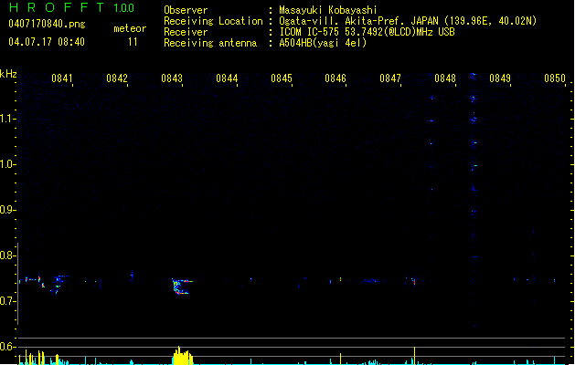Click the 0.9 kHz axis label
The height and width of the screenshot is (365, 575).
7,210
